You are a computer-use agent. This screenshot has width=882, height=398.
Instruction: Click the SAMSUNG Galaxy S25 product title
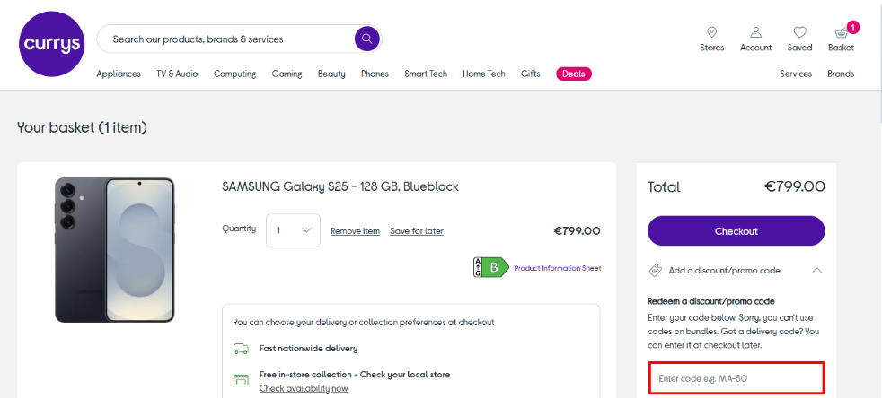(x=340, y=186)
